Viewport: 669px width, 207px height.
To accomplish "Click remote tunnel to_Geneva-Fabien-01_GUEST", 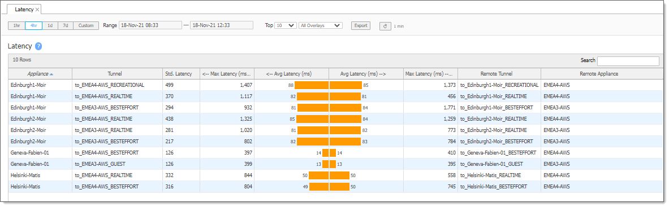I will pyautogui.click(x=492, y=164).
